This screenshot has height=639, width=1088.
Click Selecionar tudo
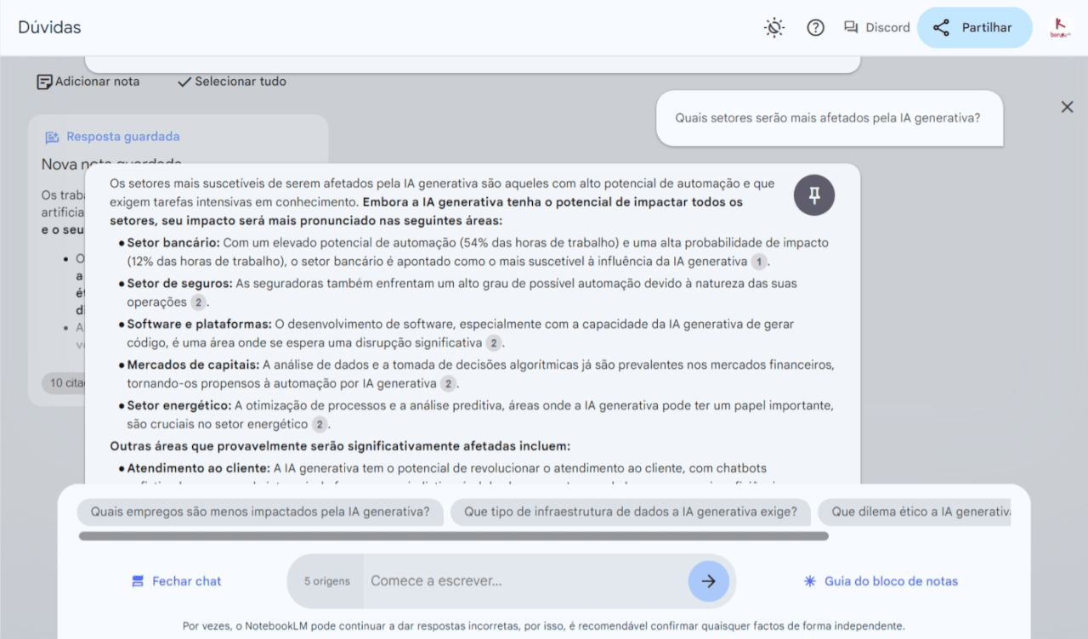pos(231,82)
